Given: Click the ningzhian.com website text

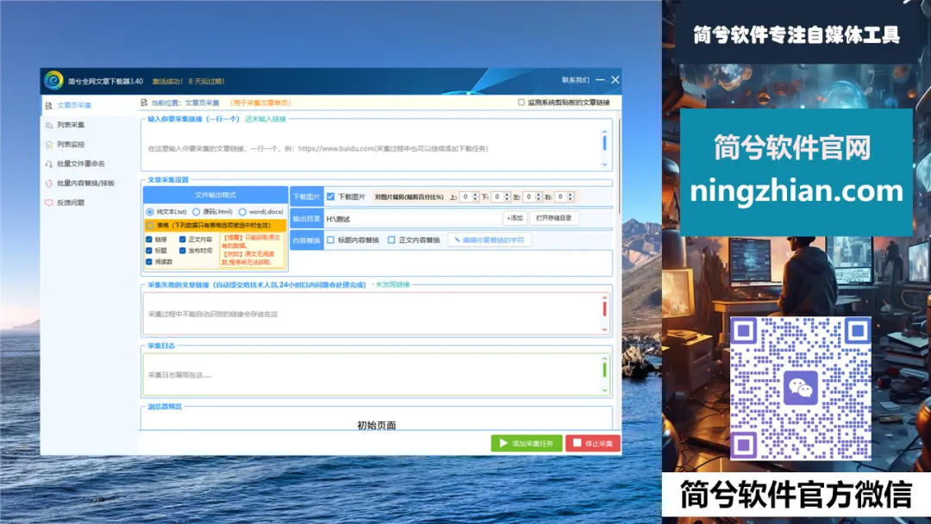Looking at the screenshot, I should (x=797, y=191).
